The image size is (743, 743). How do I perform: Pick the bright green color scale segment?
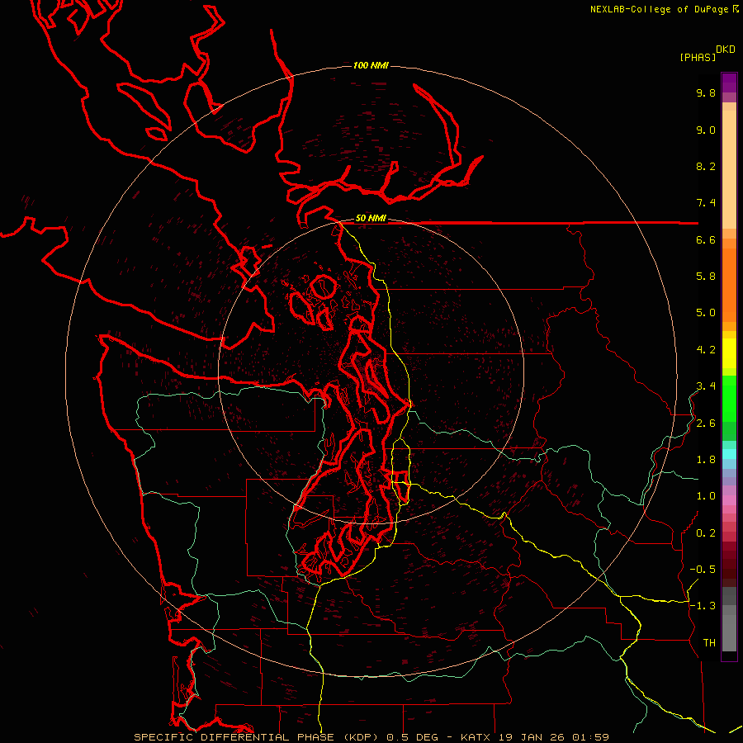[729, 398]
